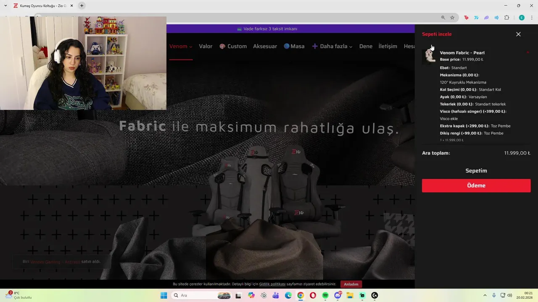Open the Sepetim cart page link

(x=476, y=171)
